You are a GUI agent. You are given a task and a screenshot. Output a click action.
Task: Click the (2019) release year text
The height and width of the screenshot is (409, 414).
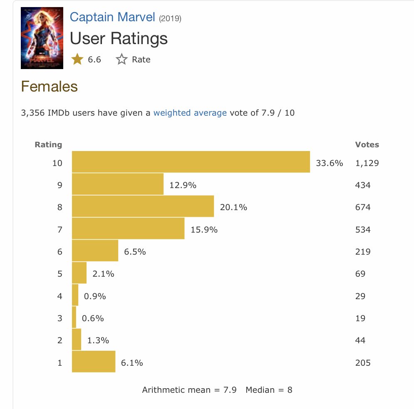pos(170,18)
